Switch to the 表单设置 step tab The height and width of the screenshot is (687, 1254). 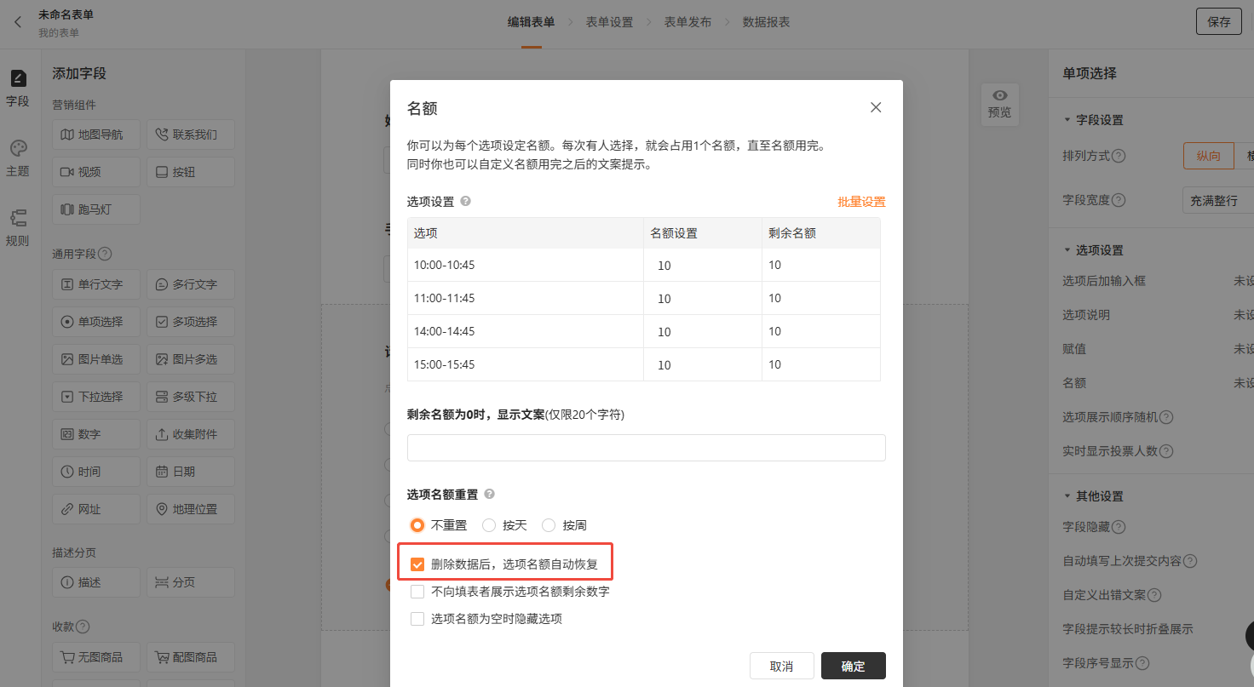[609, 22]
